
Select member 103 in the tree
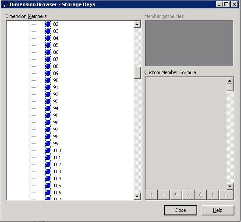click(57, 172)
